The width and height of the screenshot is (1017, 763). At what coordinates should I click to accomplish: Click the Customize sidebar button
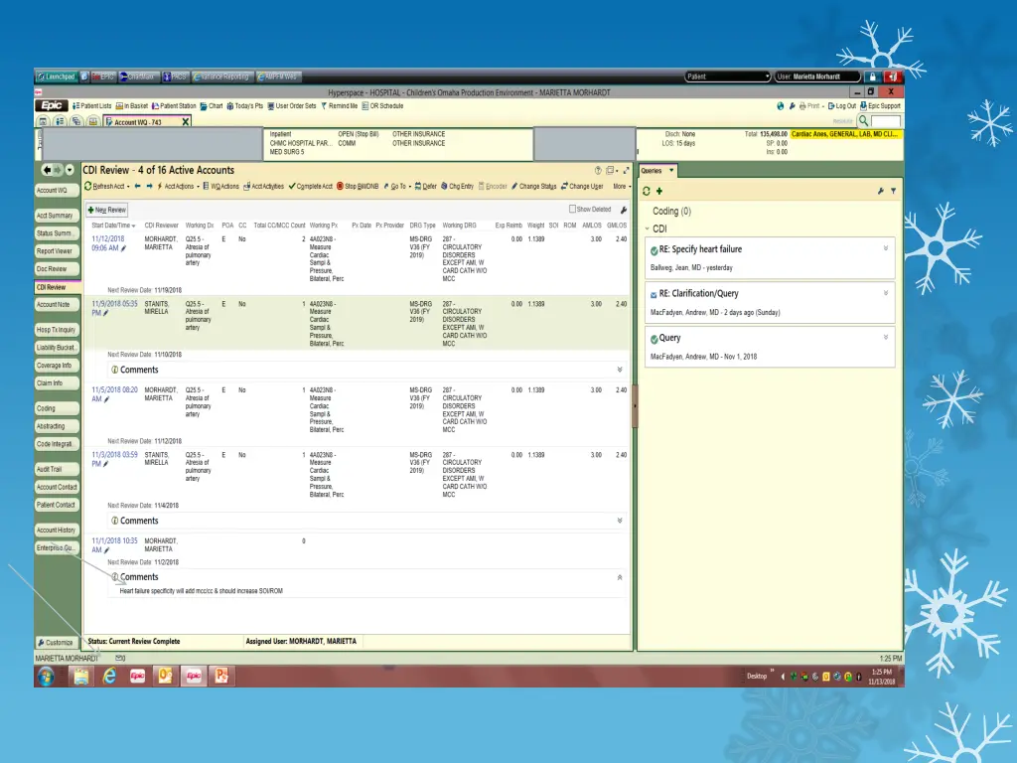click(x=57, y=643)
